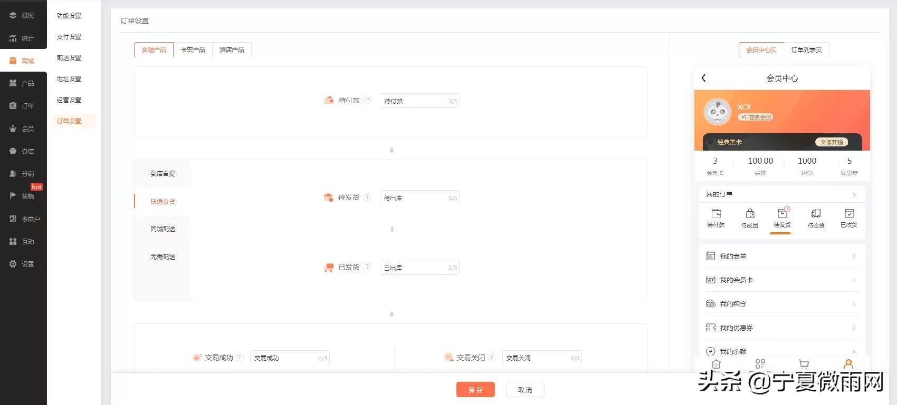Select 同城配送 delivery method

(163, 229)
